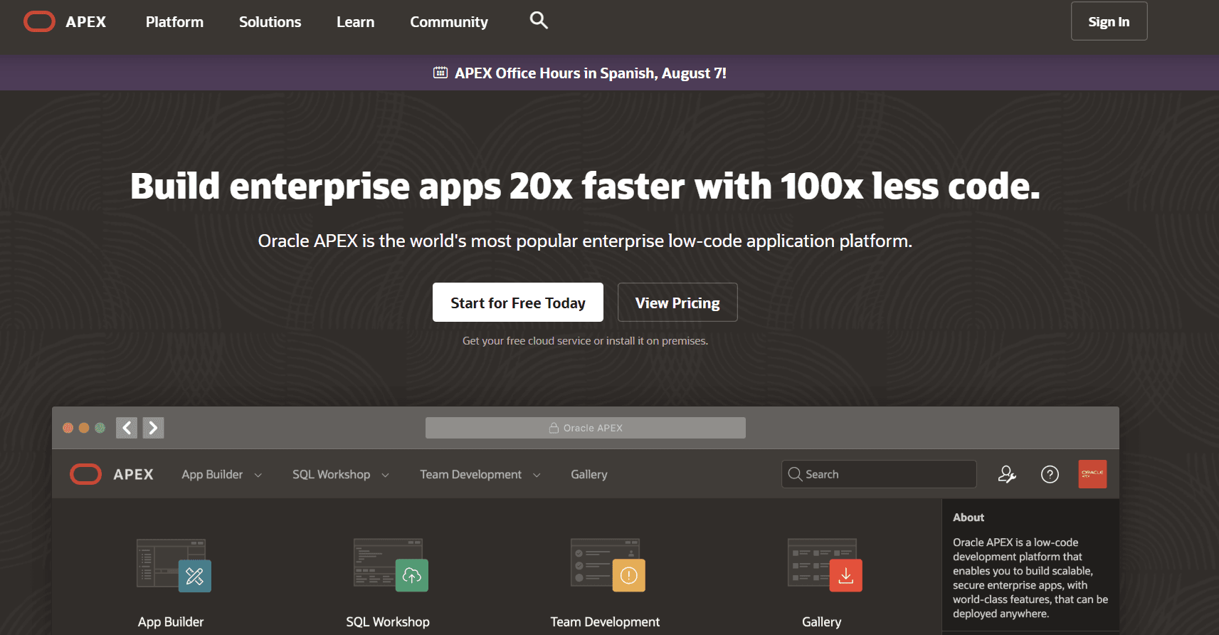Open APEX Office Hours in Spanish announcement

[591, 73]
